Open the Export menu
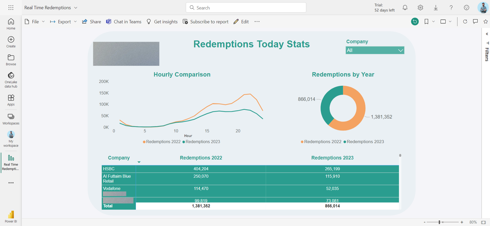Screen dimensions: 490x226 tap(63, 22)
